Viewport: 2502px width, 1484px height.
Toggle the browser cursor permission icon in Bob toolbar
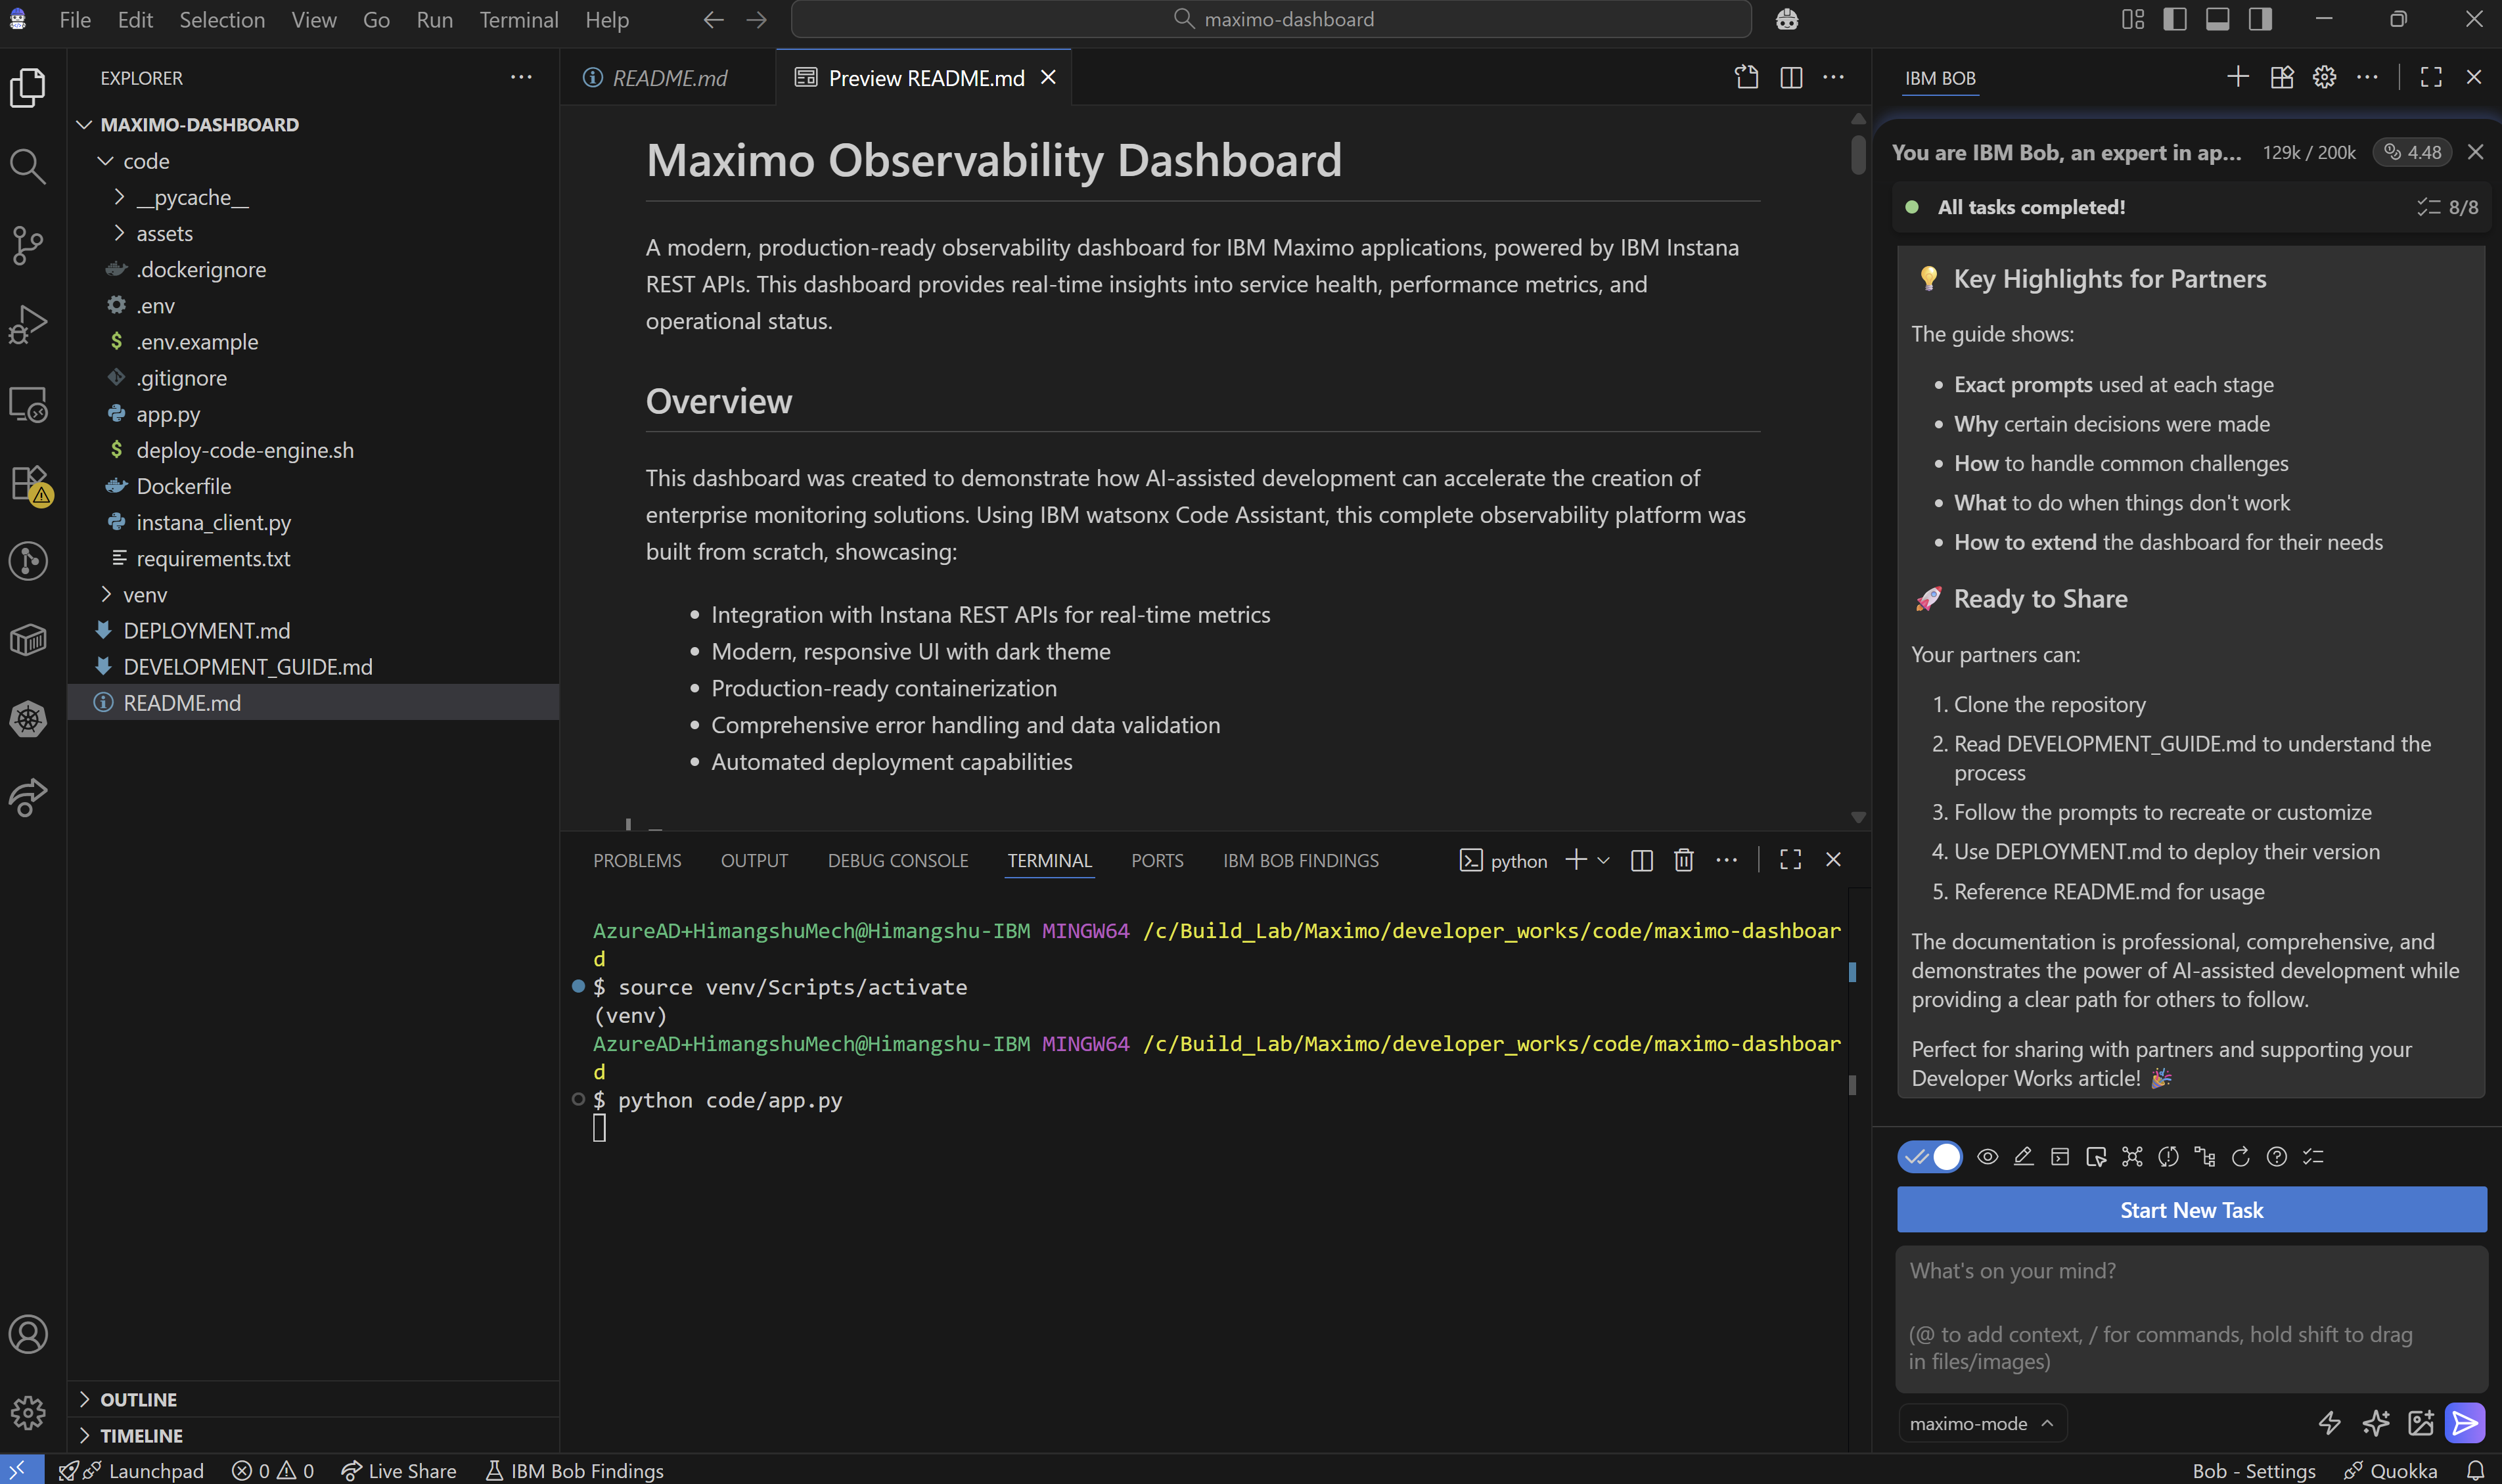point(2096,1156)
